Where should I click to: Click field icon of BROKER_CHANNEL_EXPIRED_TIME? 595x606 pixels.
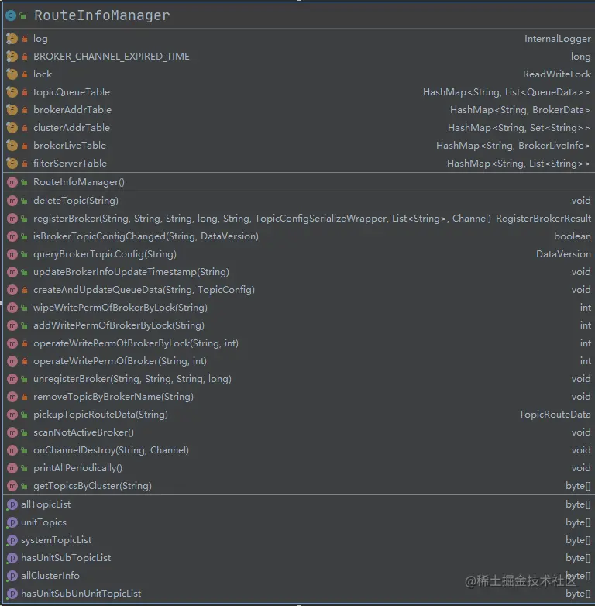[x=12, y=57]
